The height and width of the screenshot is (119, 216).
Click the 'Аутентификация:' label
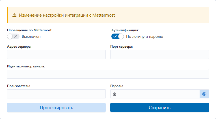pyautogui.click(x=125, y=30)
